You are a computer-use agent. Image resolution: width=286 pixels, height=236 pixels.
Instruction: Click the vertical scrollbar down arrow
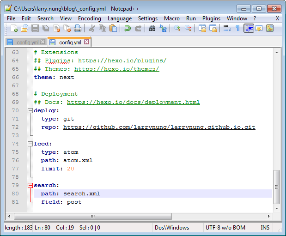(x=277, y=208)
